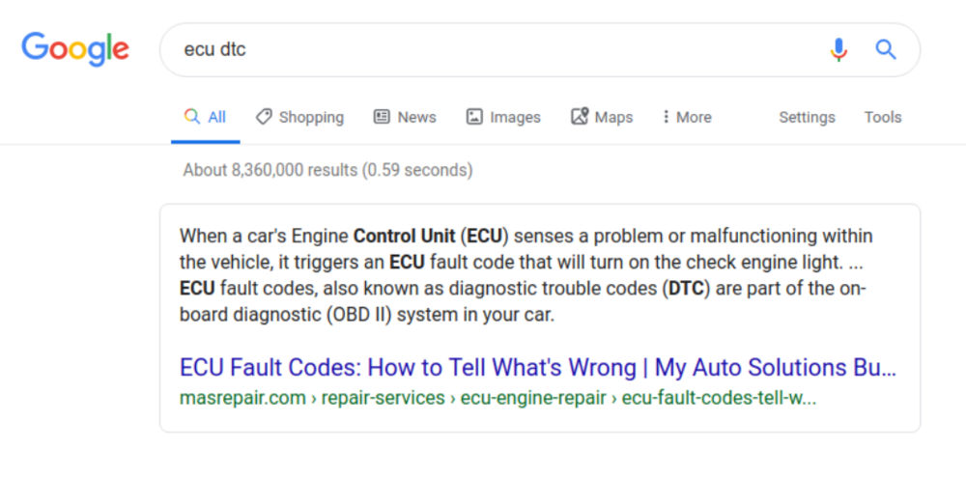Viewport: 966px width, 478px height.
Task: Click into the search box containing "ecu dtc"
Action: pyautogui.click(x=483, y=49)
